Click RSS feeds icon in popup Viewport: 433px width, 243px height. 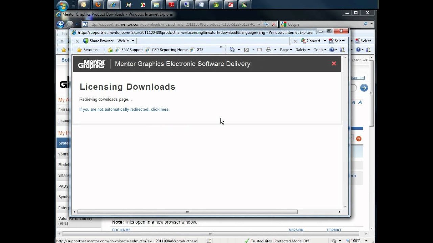pyautogui.click(x=246, y=50)
